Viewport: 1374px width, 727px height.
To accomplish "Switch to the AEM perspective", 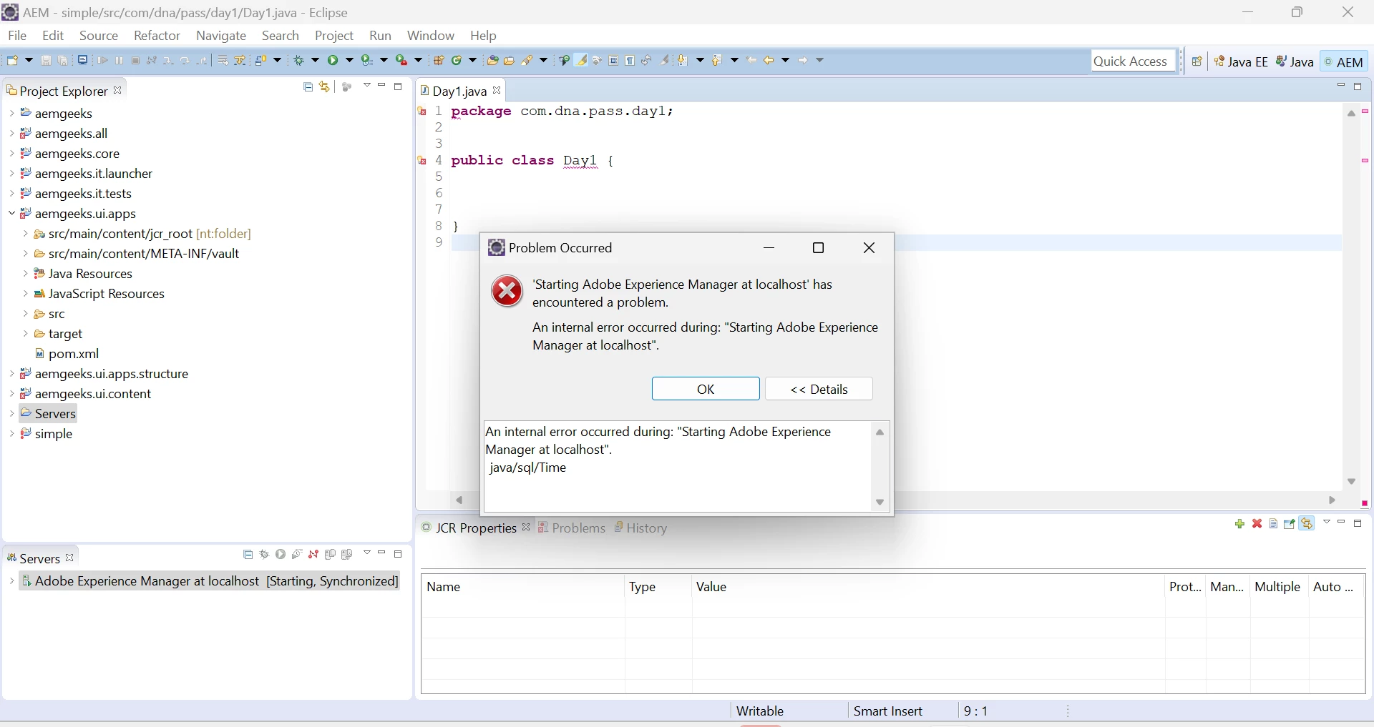I will [1344, 61].
